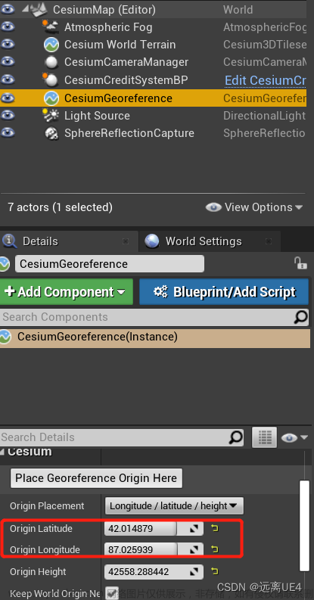Reset Origin Longitude to default arrow
The height and width of the screenshot is (600, 314).
point(215,549)
